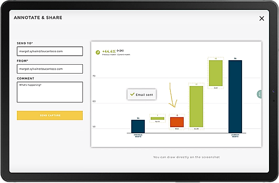Viewport: 279px width, 183px height.
Task: Click 'You can draw directly on the screenshot' hint
Action: (186, 157)
